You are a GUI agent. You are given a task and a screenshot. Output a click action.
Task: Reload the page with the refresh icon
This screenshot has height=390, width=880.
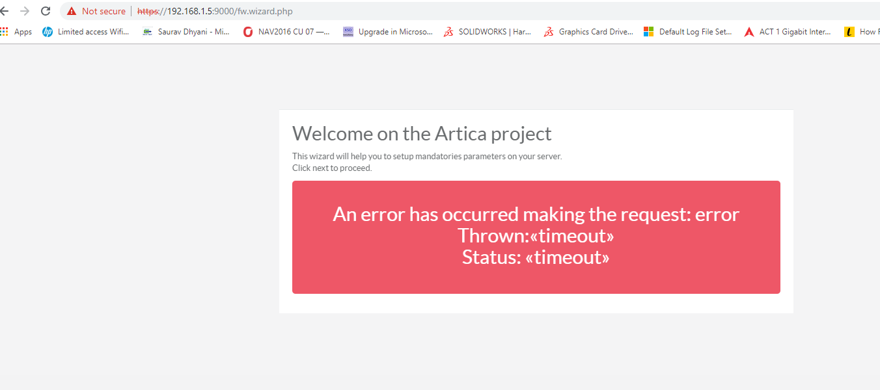pyautogui.click(x=46, y=11)
